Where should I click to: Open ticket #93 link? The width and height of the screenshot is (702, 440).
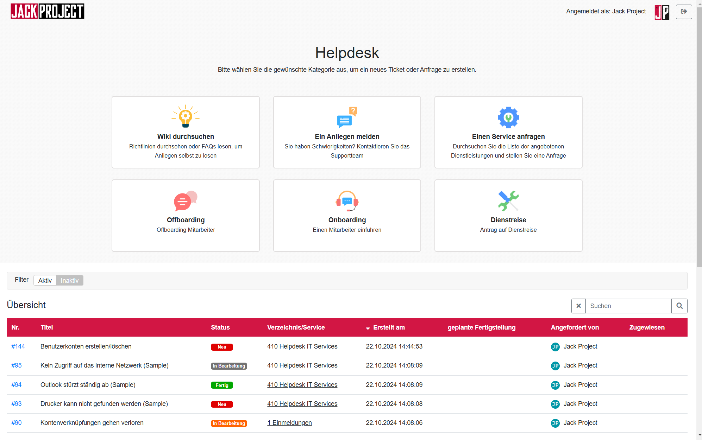tap(16, 404)
